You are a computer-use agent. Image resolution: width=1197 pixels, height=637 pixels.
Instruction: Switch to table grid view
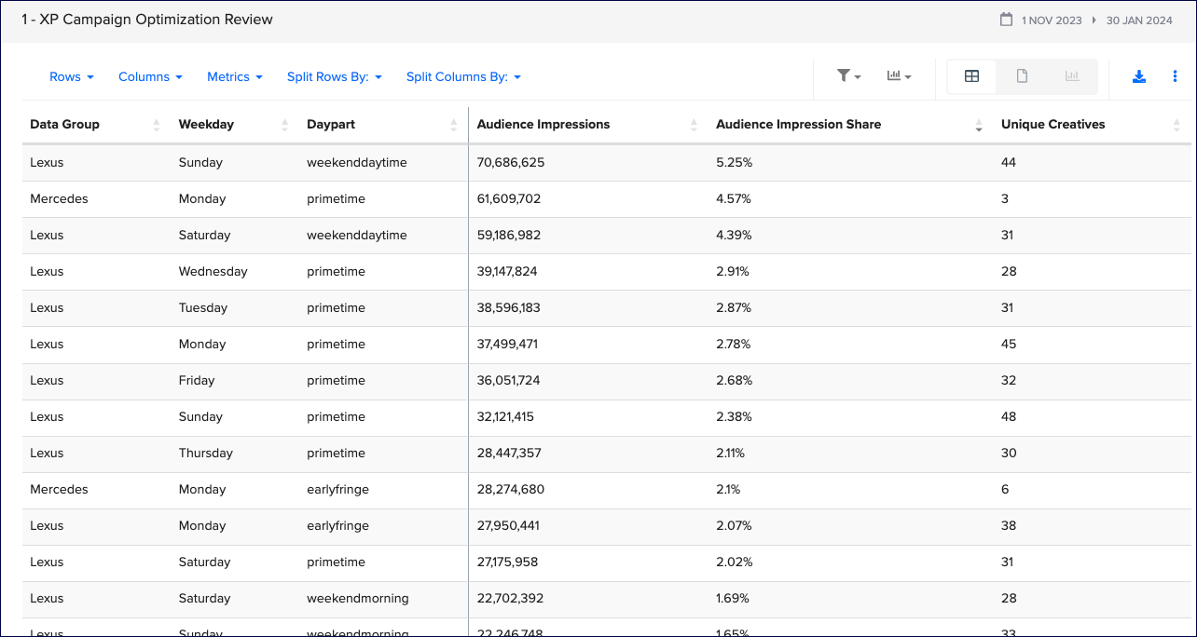[971, 76]
